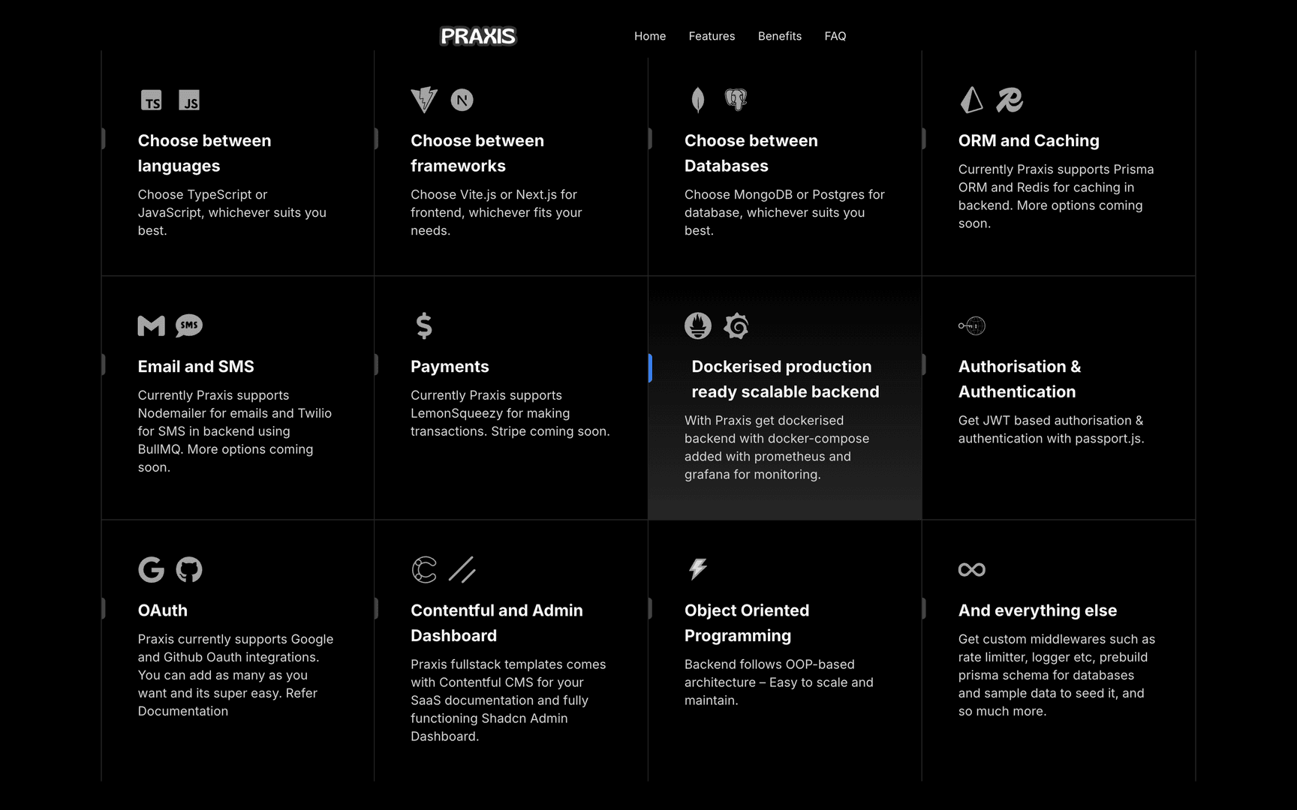This screenshot has height=810, width=1297.
Task: Click the MongoDB leaf icon
Action: (699, 100)
